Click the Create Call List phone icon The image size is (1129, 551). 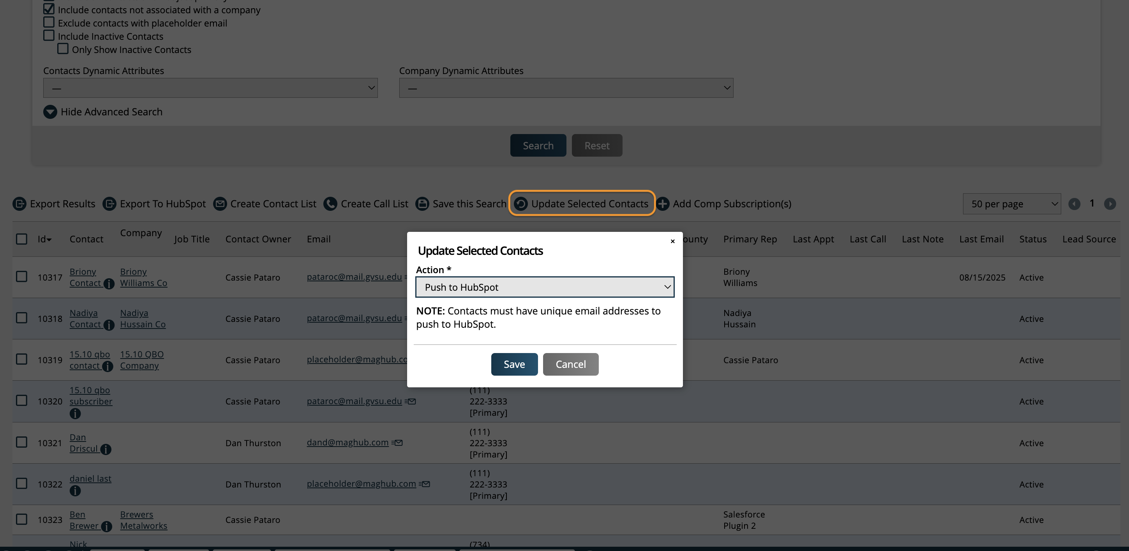(x=331, y=203)
